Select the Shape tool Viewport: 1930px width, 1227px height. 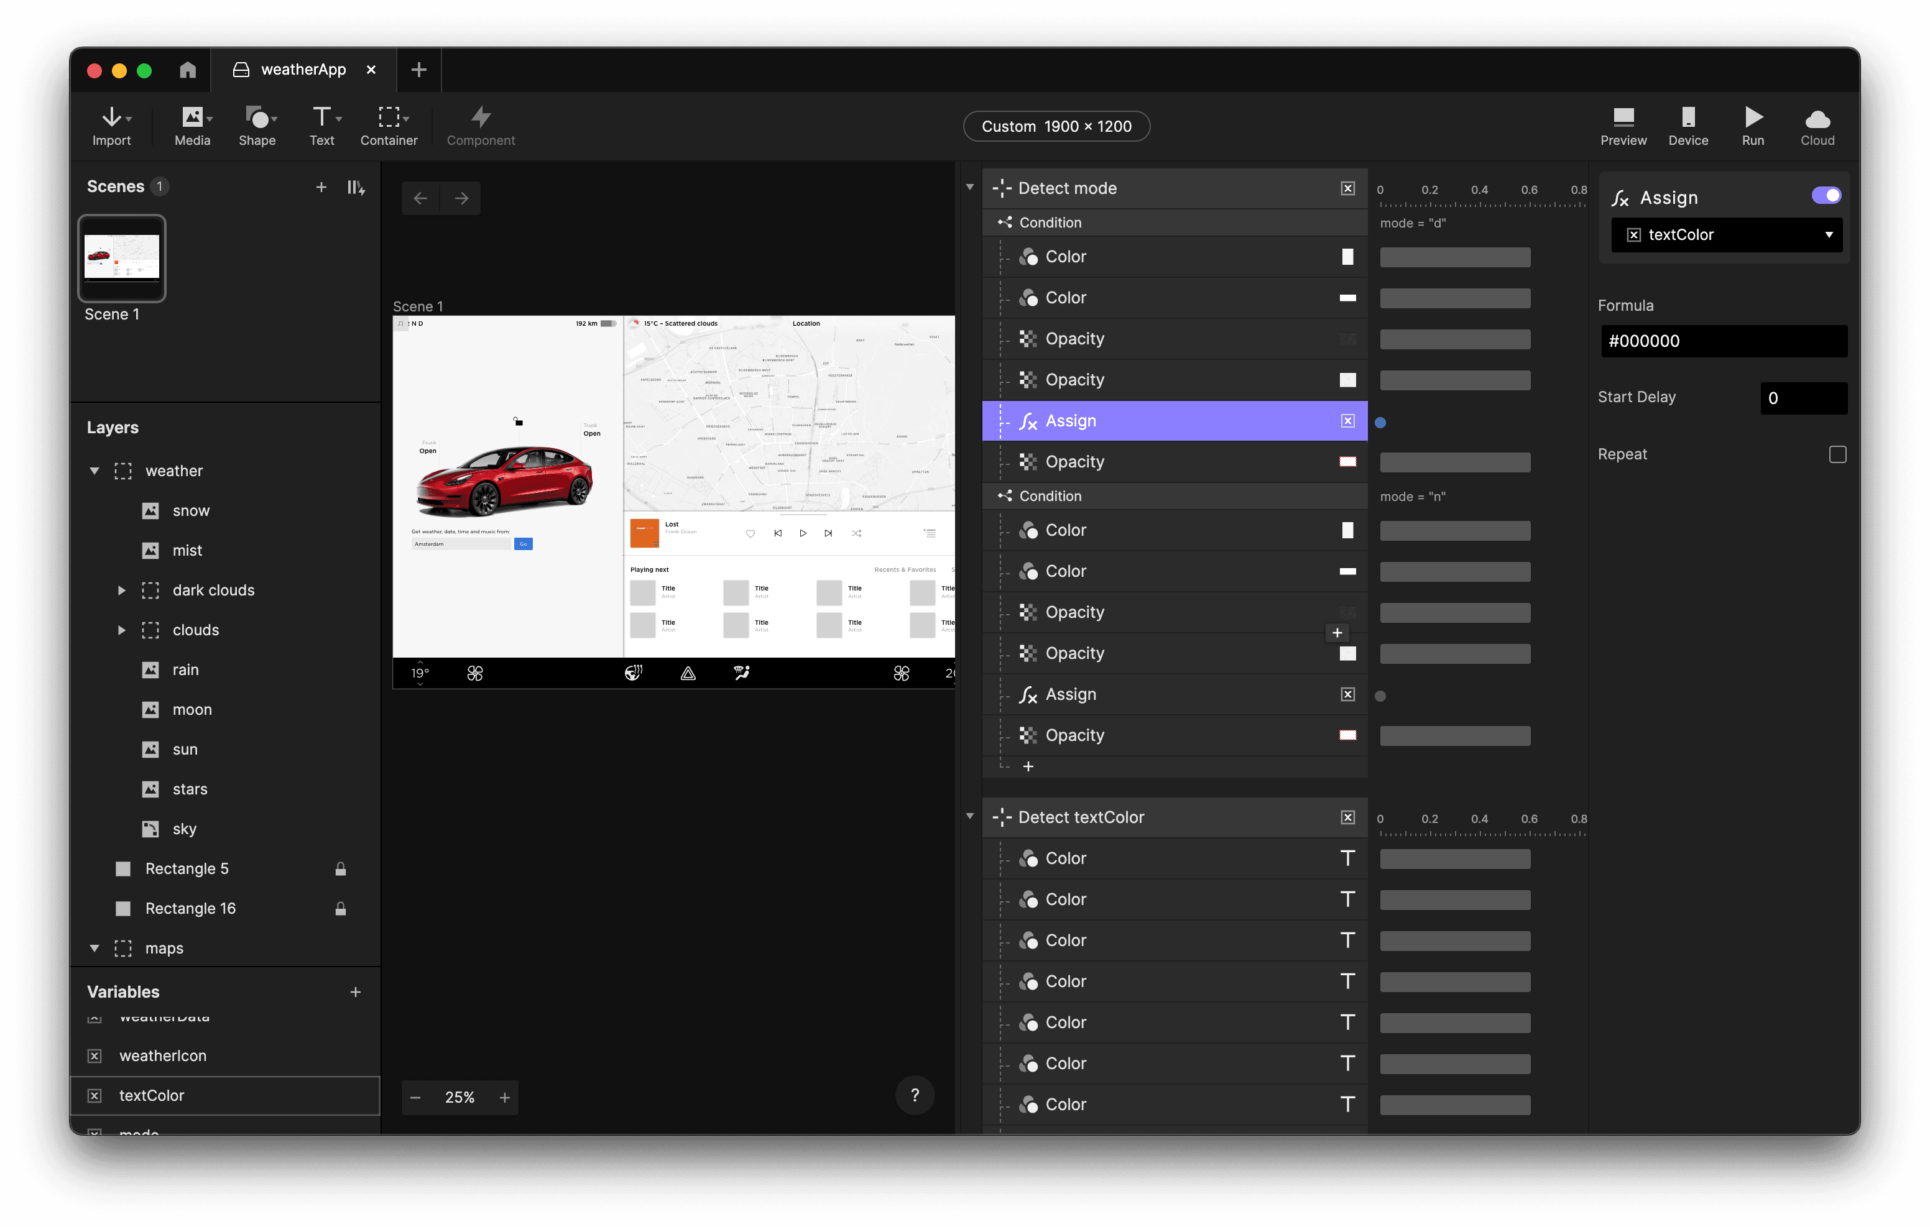pos(257,126)
